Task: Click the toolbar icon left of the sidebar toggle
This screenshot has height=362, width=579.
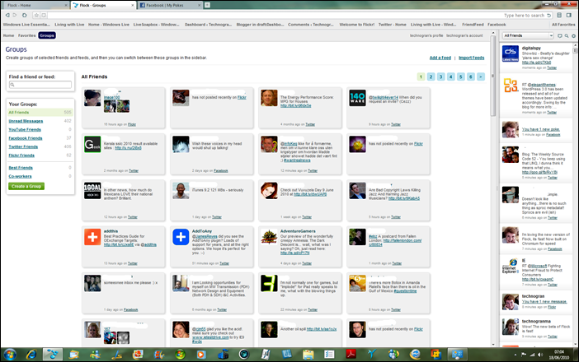Action: [x=559, y=15]
